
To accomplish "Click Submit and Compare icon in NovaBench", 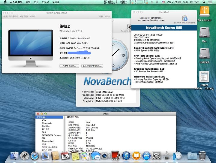I will (x=184, y=18).
